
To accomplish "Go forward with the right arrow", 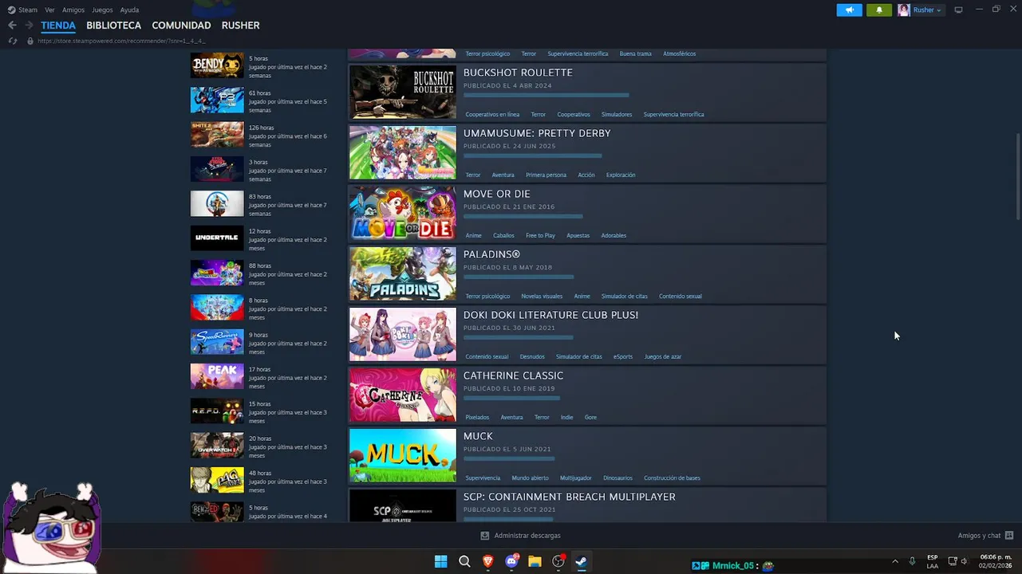I will click(x=29, y=26).
